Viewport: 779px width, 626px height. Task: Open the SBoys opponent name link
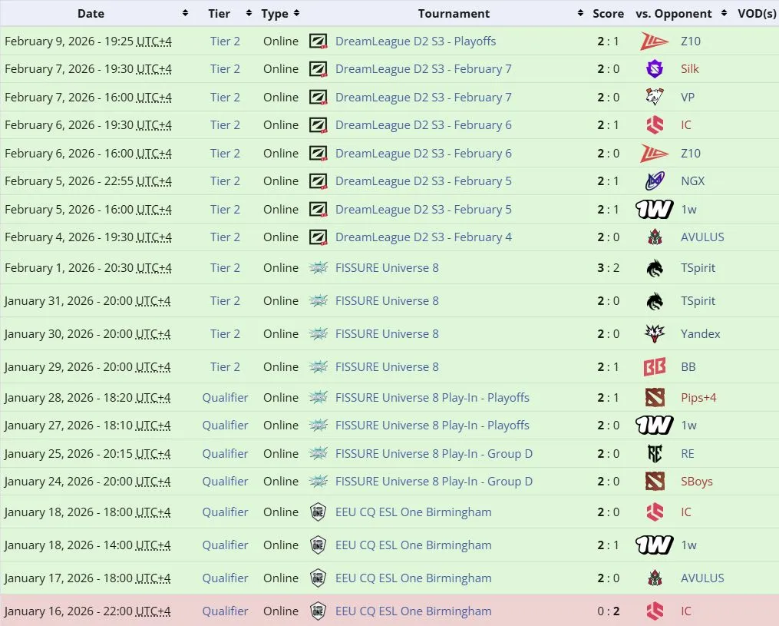coord(697,482)
